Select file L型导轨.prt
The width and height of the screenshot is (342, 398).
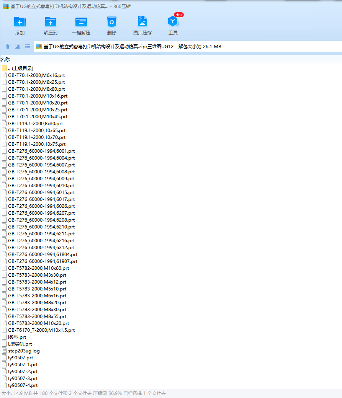pos(20,344)
